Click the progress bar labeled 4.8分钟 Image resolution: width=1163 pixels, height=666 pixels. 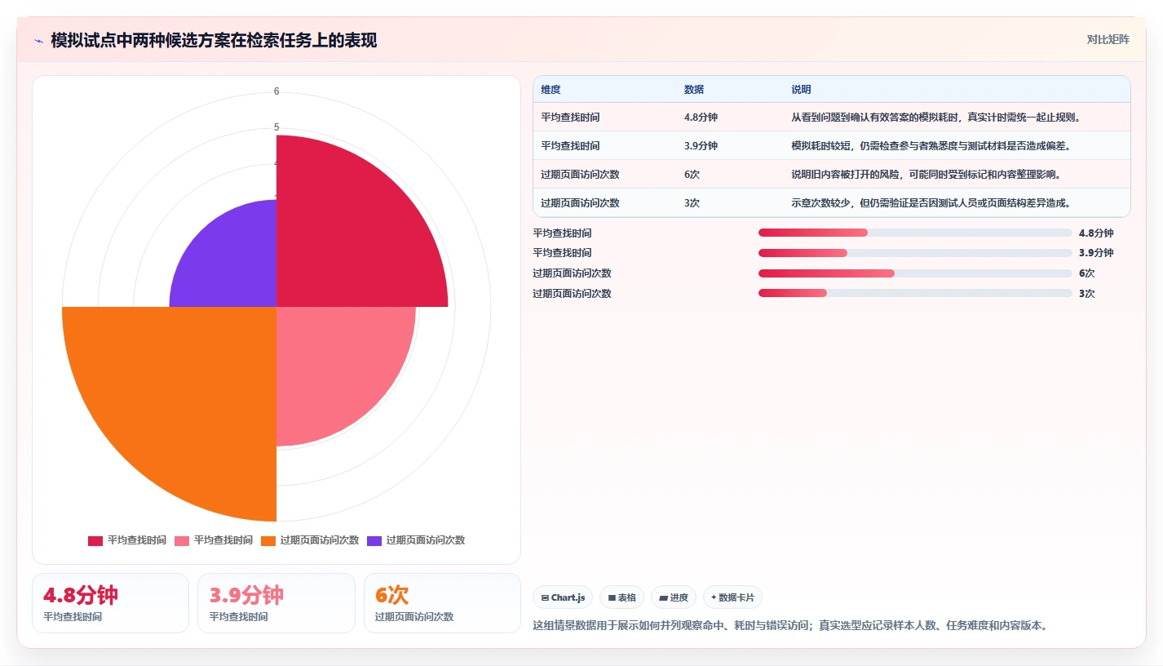(915, 233)
